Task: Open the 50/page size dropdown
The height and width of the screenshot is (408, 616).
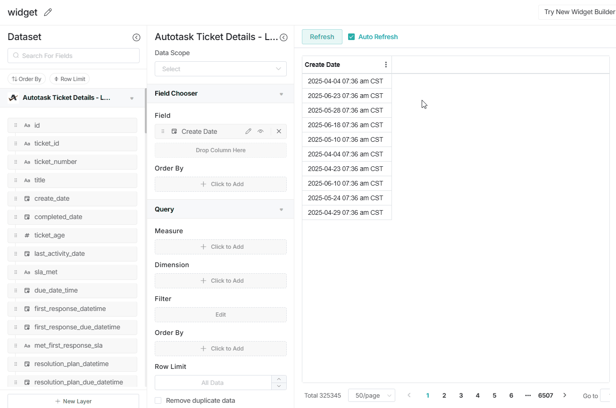Action: [x=371, y=395]
